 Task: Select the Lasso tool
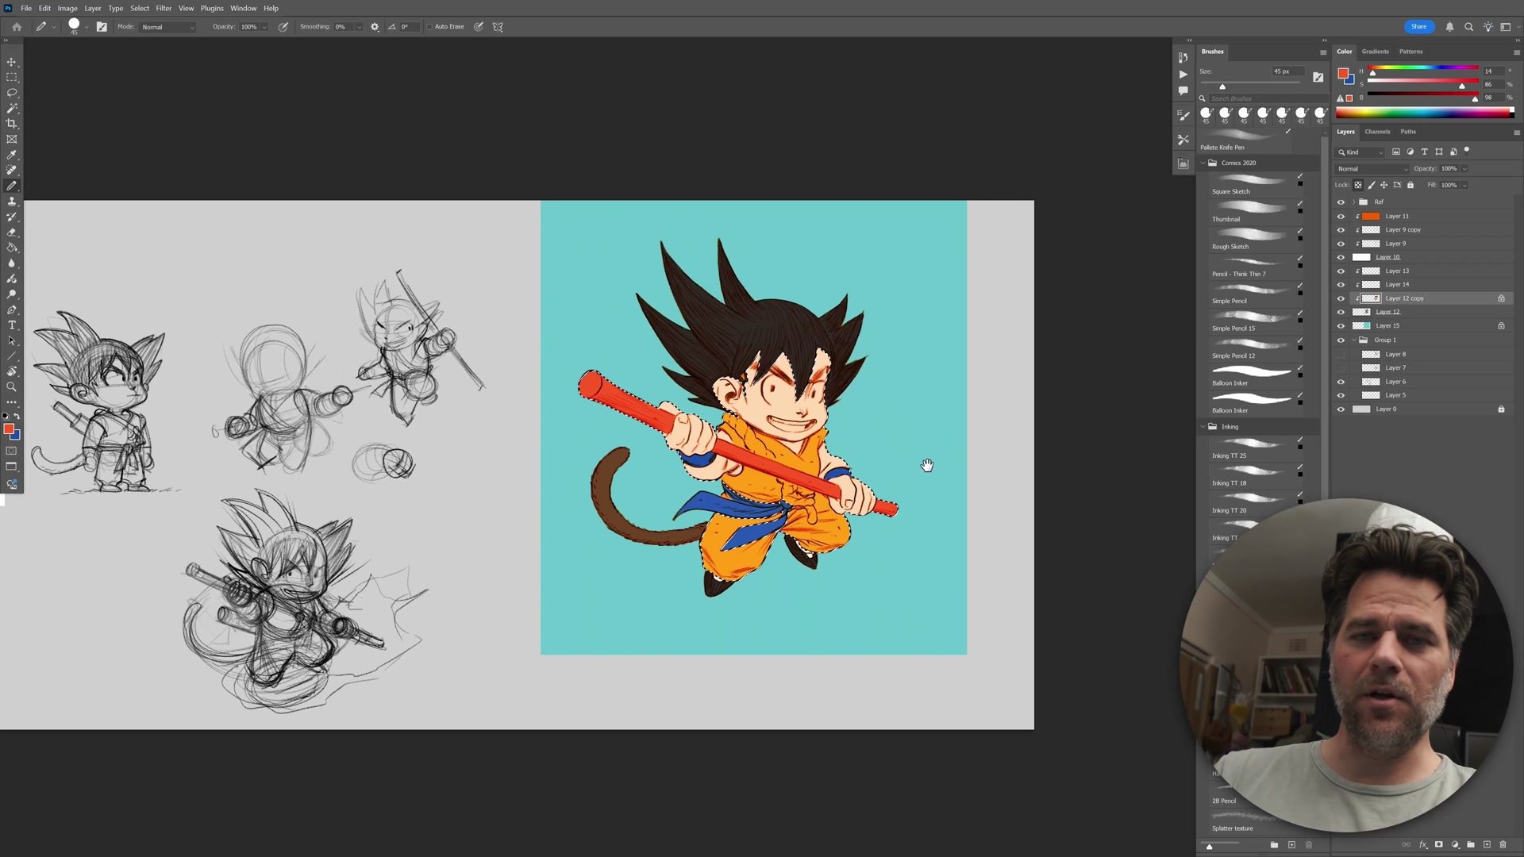[x=11, y=93]
